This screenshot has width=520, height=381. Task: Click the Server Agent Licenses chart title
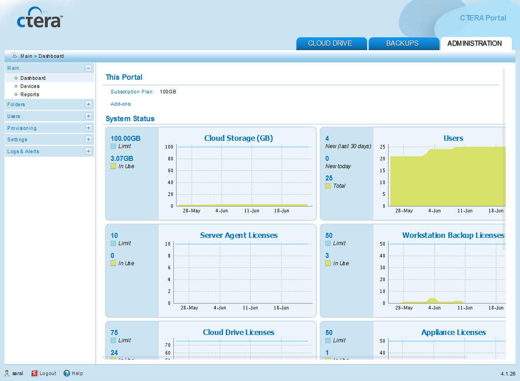click(x=238, y=235)
